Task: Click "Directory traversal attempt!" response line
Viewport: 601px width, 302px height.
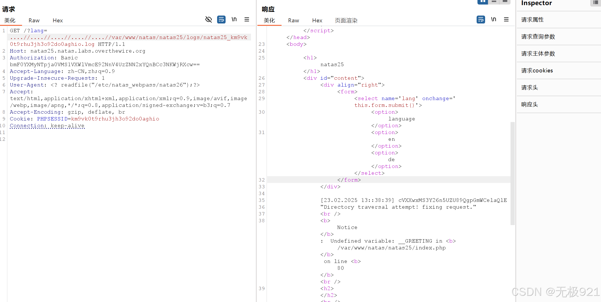Action: click(398, 207)
